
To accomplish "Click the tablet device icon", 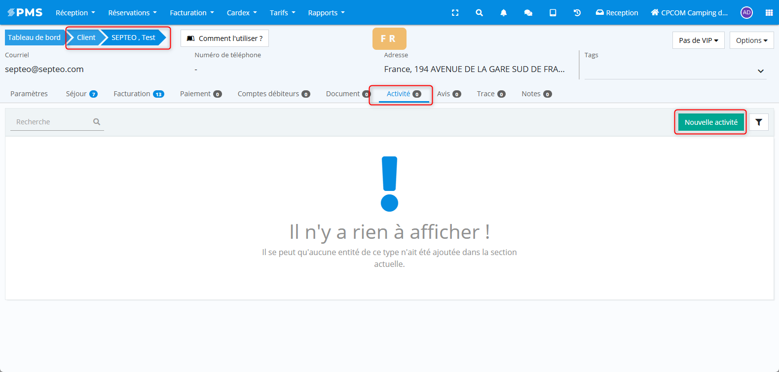I will [553, 13].
